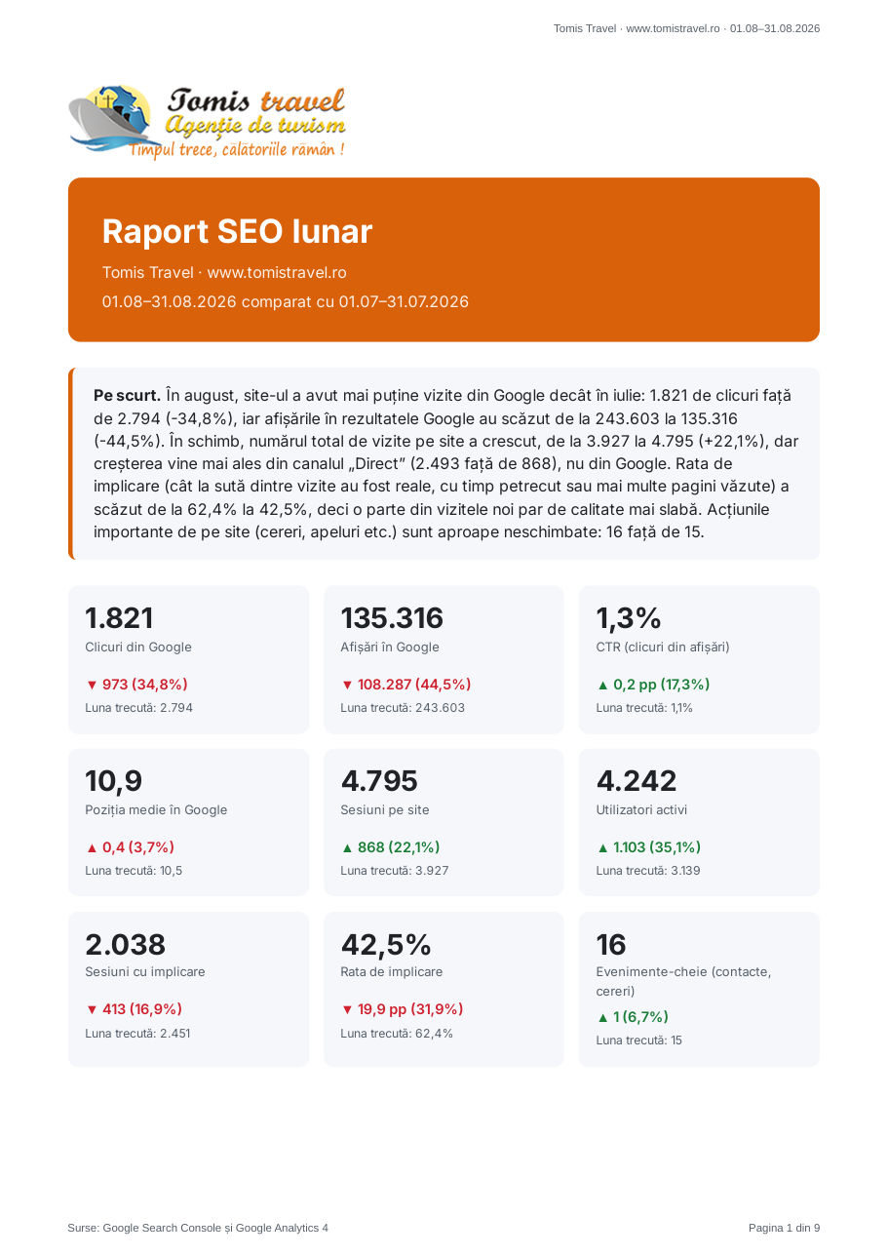
Task: Click the large '4.242' active users value
Action: pyautogui.click(x=637, y=781)
